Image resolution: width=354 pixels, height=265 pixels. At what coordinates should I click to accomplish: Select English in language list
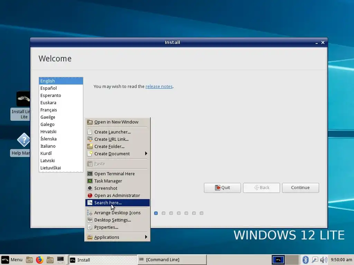pos(61,81)
